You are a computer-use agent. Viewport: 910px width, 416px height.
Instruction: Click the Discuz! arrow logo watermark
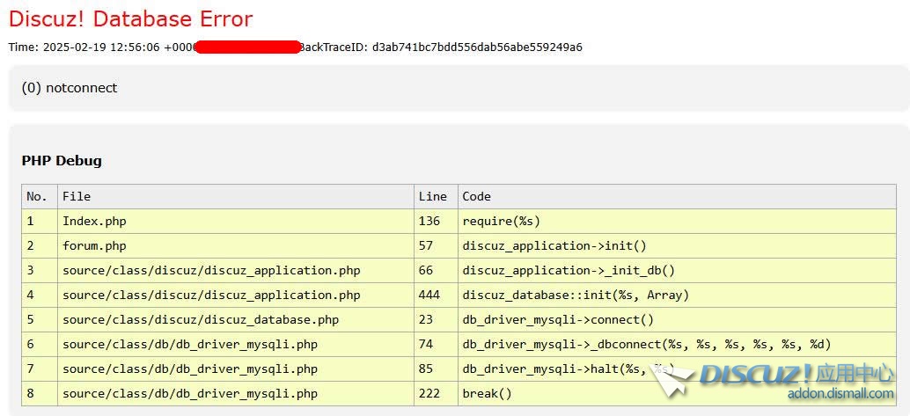(673, 378)
